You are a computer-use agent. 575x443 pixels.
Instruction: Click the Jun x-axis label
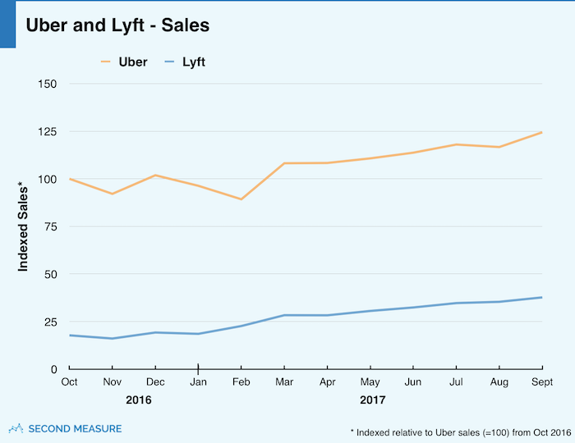413,381
